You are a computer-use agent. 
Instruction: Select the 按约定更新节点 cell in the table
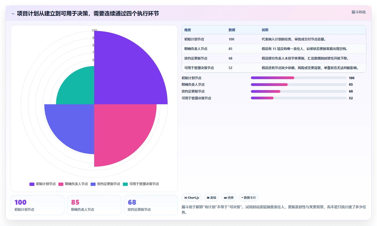point(196,58)
